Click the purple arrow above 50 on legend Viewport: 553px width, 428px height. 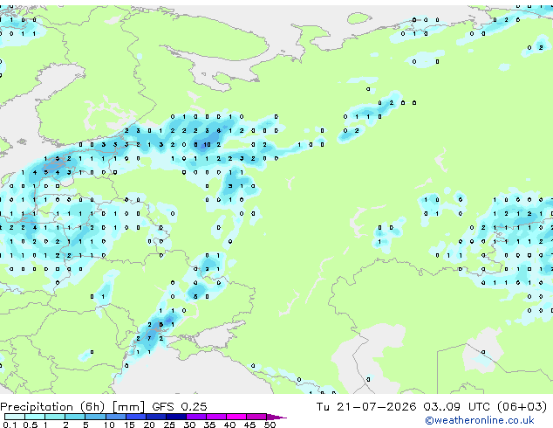pyautogui.click(x=276, y=417)
